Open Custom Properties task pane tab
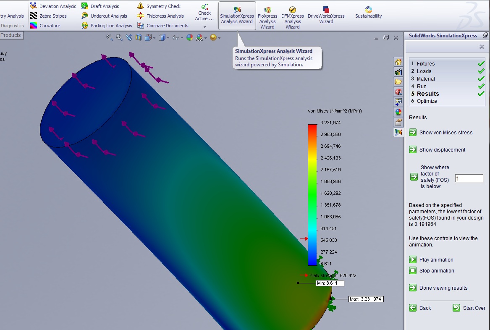The width and height of the screenshot is (490, 330). 398,122
